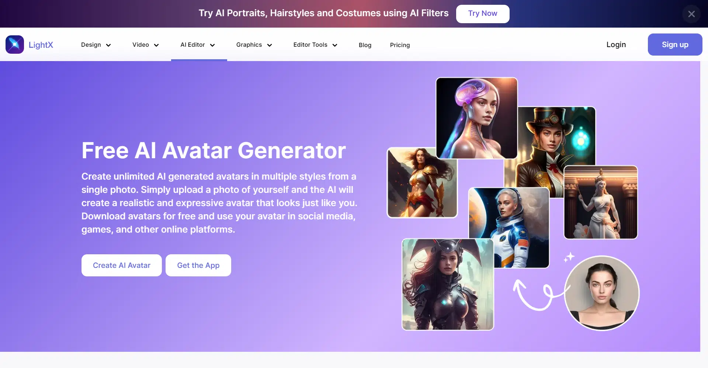Click the Get the App button
708x368 pixels.
(x=198, y=265)
